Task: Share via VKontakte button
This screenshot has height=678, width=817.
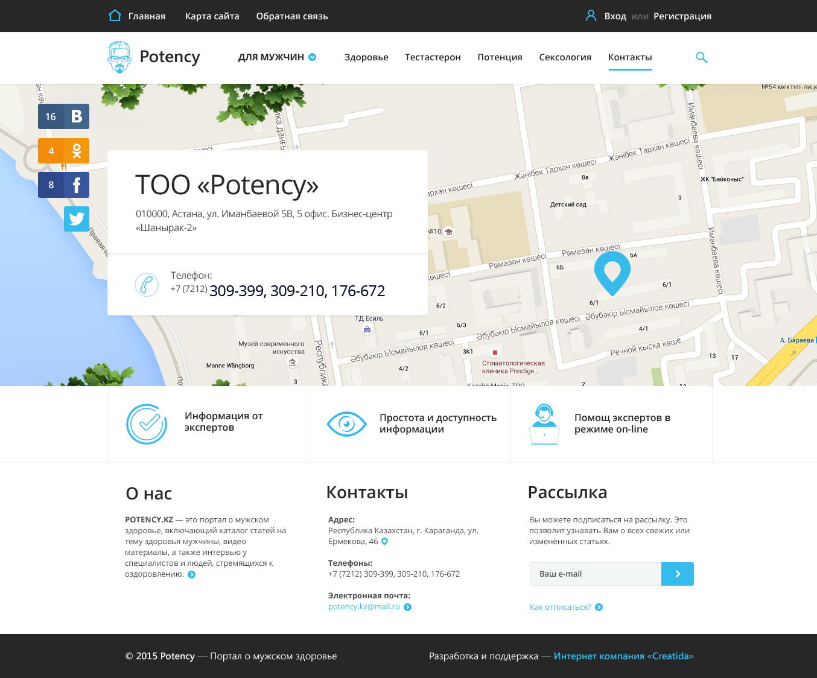Action: tap(63, 116)
